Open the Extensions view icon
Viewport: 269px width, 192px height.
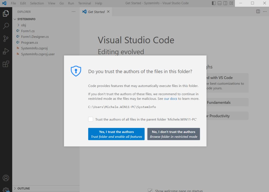tap(6, 64)
